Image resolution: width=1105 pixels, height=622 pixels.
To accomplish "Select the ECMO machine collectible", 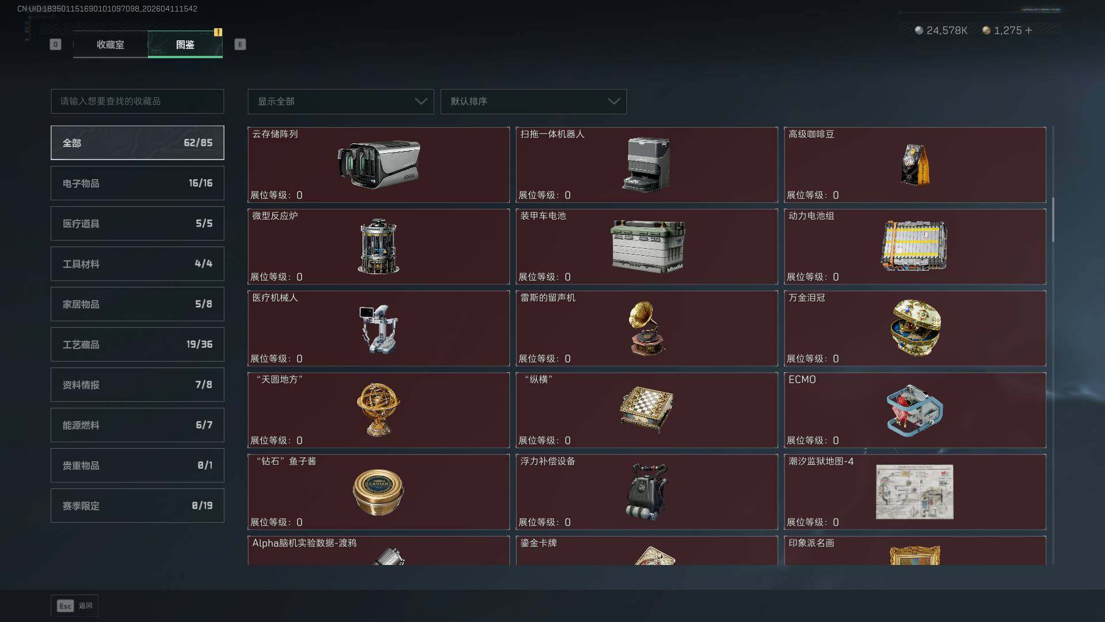I will click(915, 410).
